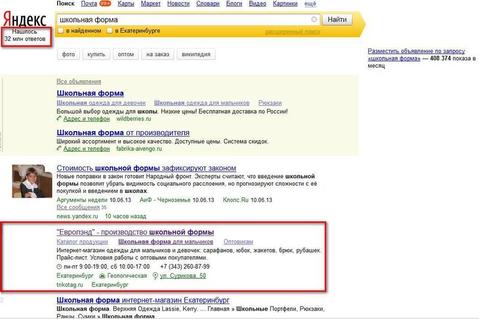479x319 pixels.
Task: Click the 'Геологическая' metro station label
Action: coord(127,276)
